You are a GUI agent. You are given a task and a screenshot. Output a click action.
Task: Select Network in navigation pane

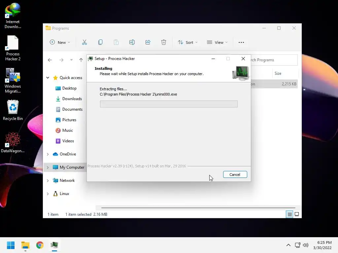click(x=67, y=181)
